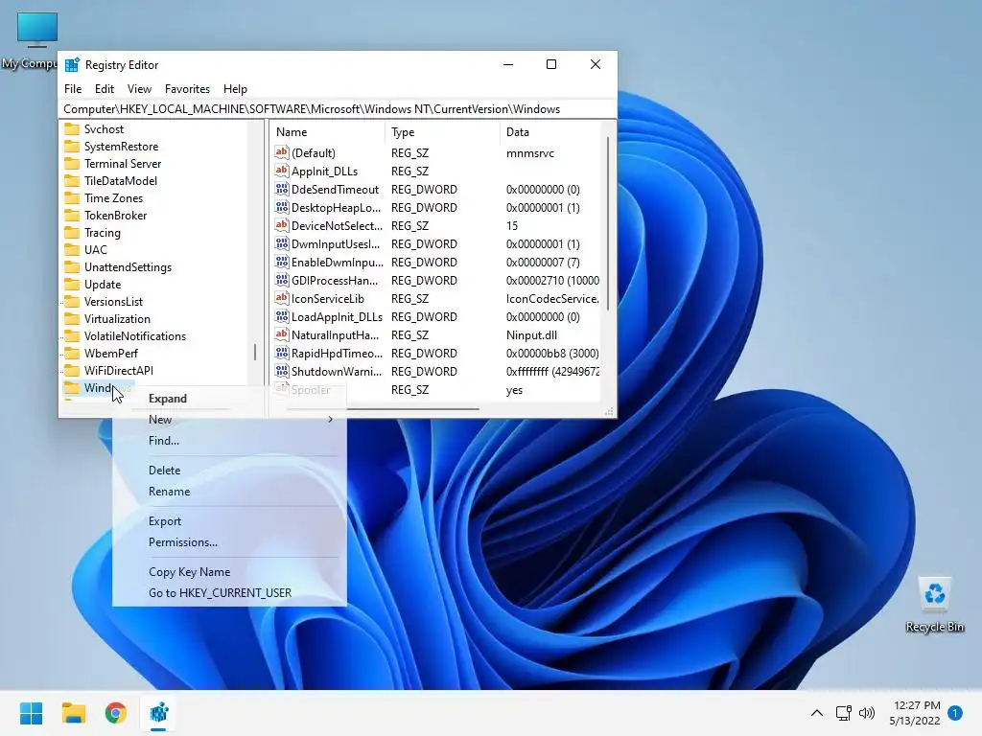Image resolution: width=982 pixels, height=736 pixels.
Task: Open the network status tray icon
Action: click(x=843, y=713)
